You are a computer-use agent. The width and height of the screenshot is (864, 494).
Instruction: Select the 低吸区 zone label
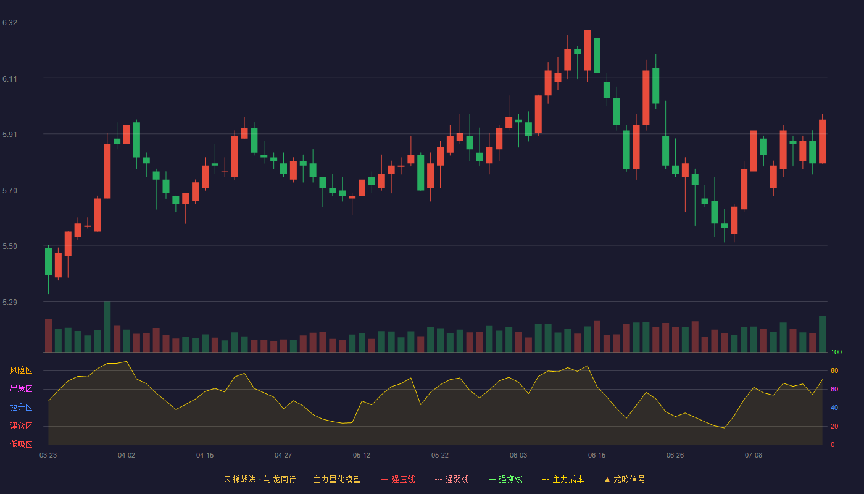click(22, 444)
